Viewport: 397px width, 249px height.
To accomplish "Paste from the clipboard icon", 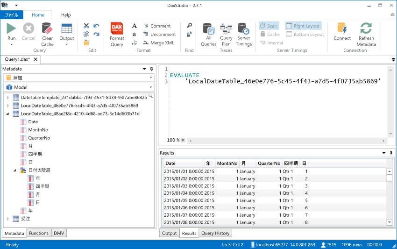I will click(86, 43).
